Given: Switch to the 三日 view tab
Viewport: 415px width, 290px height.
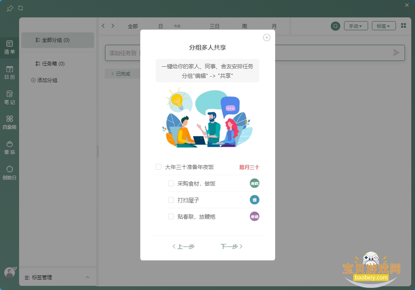Looking at the screenshot, I should pos(215,26).
